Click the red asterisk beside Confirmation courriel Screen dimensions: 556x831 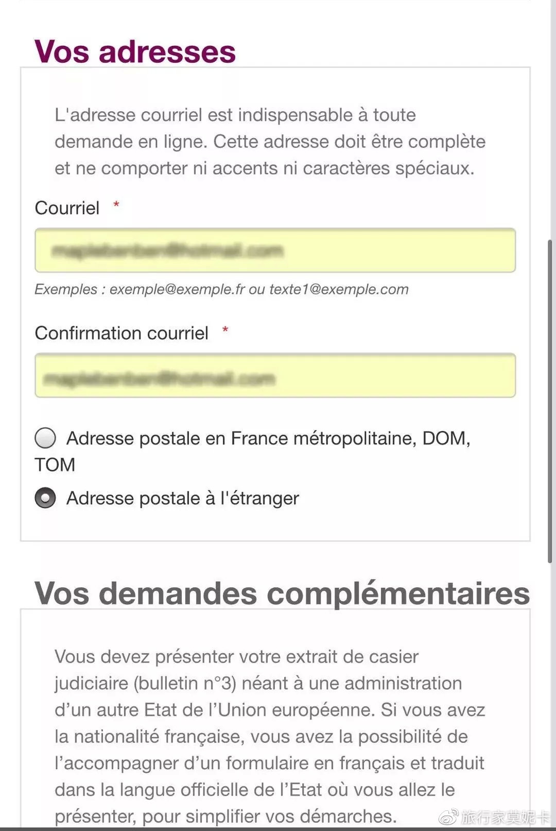pyautogui.click(x=225, y=330)
